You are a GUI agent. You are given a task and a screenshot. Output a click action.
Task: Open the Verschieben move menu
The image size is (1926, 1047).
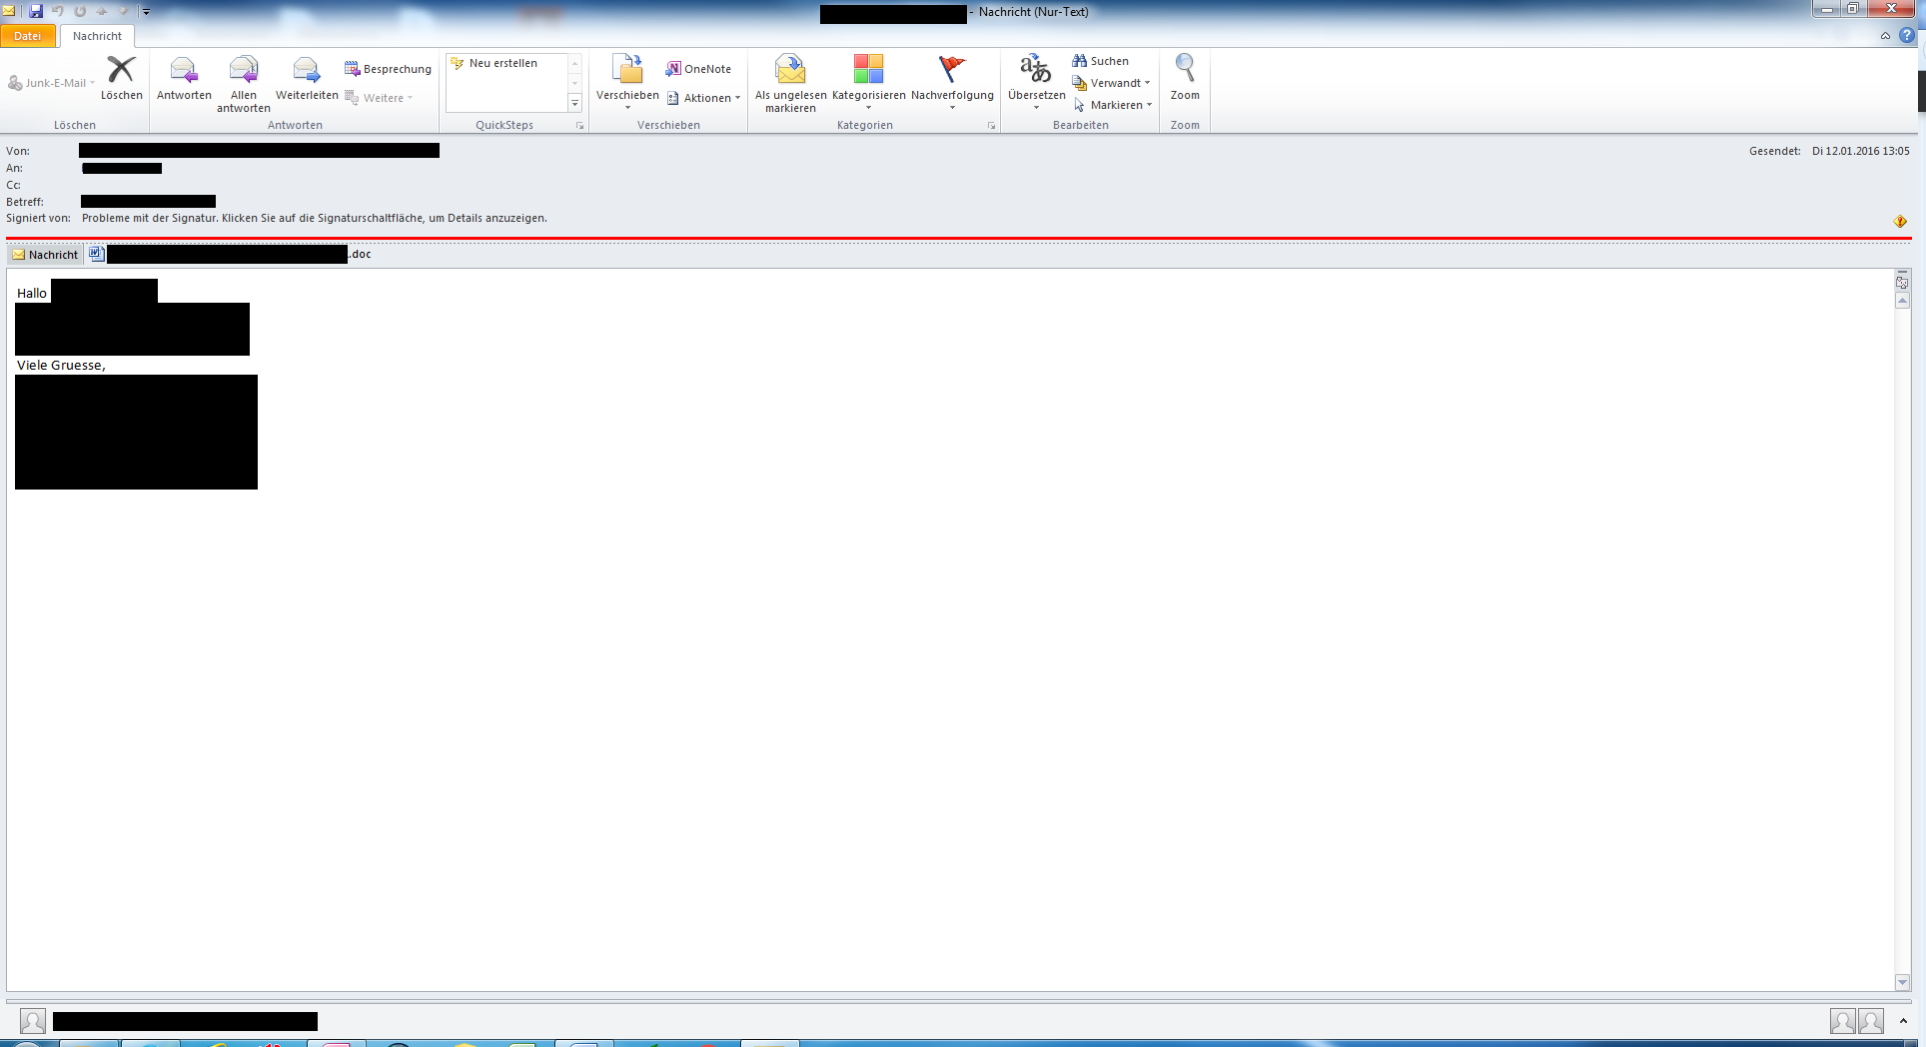tap(627, 82)
